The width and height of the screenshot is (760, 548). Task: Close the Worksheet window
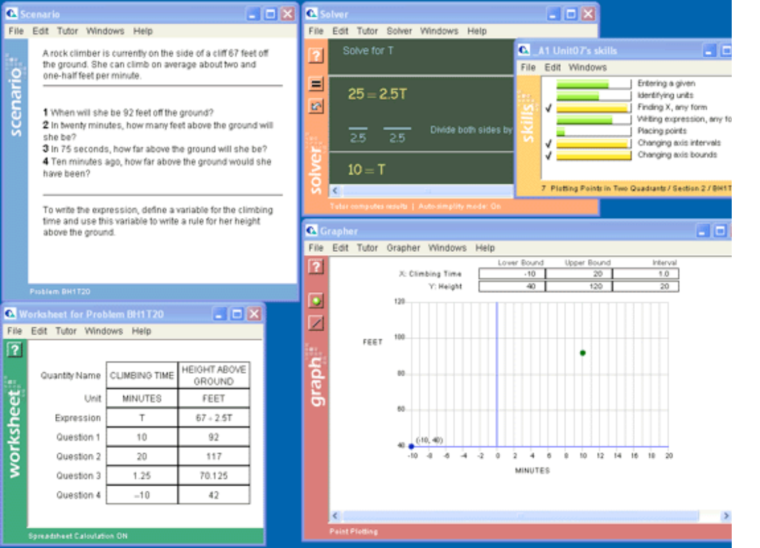coord(254,314)
